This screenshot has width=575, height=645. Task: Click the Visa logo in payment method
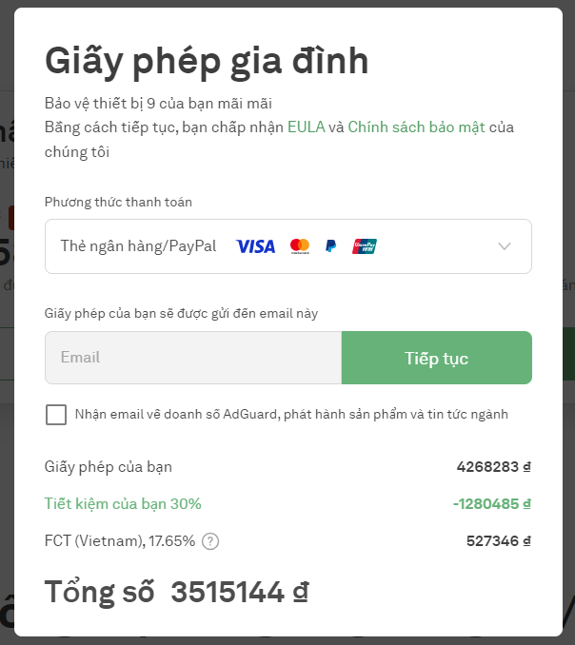point(255,246)
